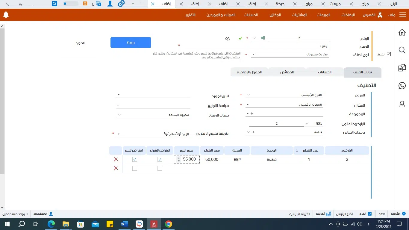Click the notification bell icon
This screenshot has width=409, height=230.
(6, 15)
